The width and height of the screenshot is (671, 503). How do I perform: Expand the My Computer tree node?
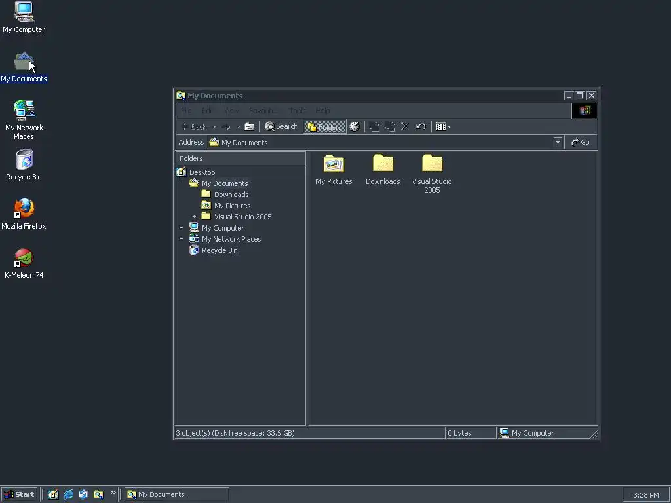(x=182, y=228)
